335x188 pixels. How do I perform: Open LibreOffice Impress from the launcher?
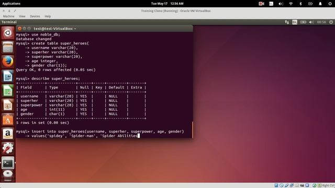[8, 105]
